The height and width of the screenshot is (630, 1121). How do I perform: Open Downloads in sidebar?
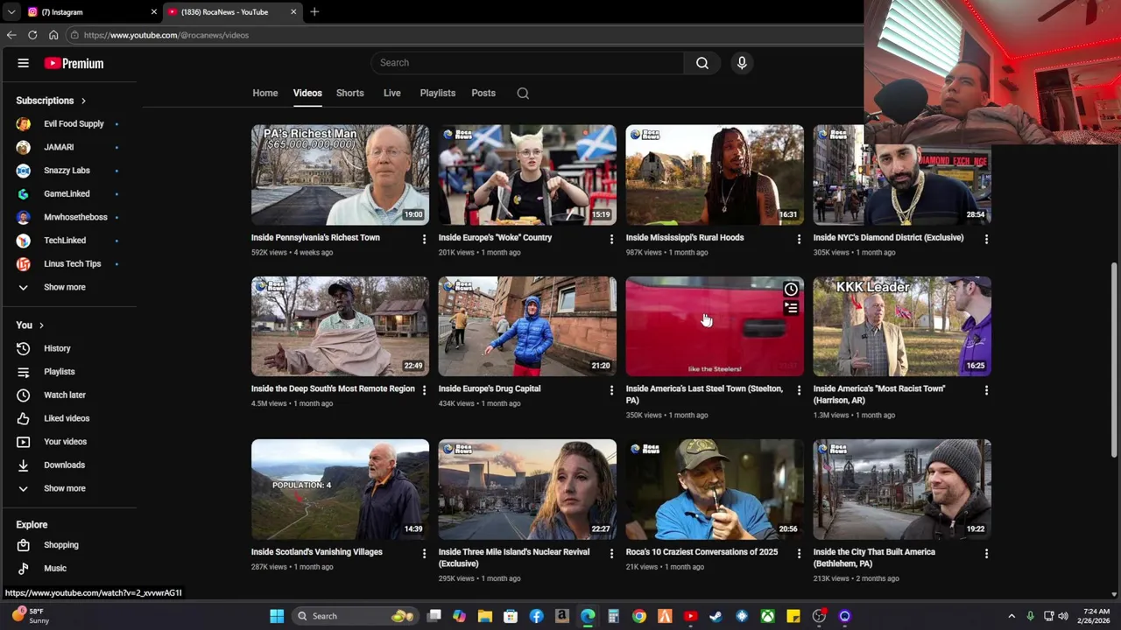pyautogui.click(x=64, y=465)
